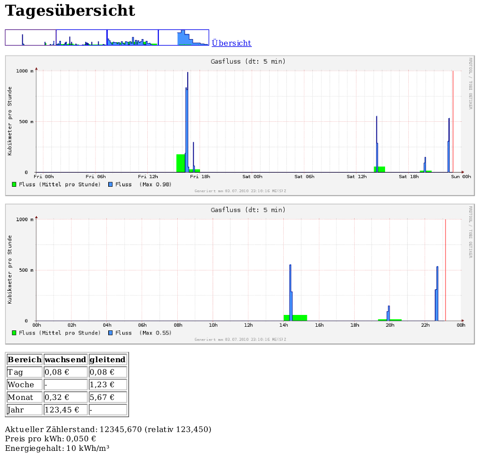The width and height of the screenshot is (481, 459).
Task: Click blue Fluss legend swatch in lower chart
Action: (111, 333)
